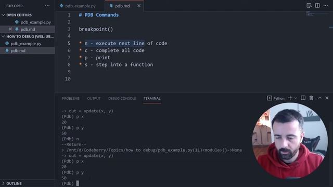Click line number 10 in gutter
Screen dimensions: 333x187
pyautogui.click(x=68, y=79)
